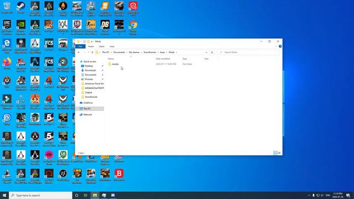Open Customize Quick Access Toolbar dropdown

click(92, 41)
